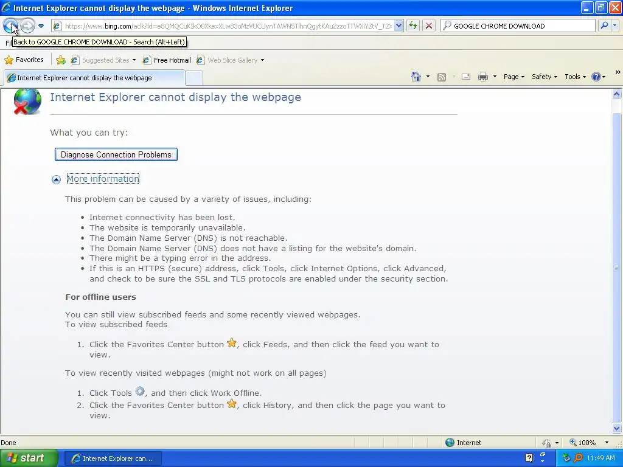Click the 'Done' status bar text

tap(9, 443)
